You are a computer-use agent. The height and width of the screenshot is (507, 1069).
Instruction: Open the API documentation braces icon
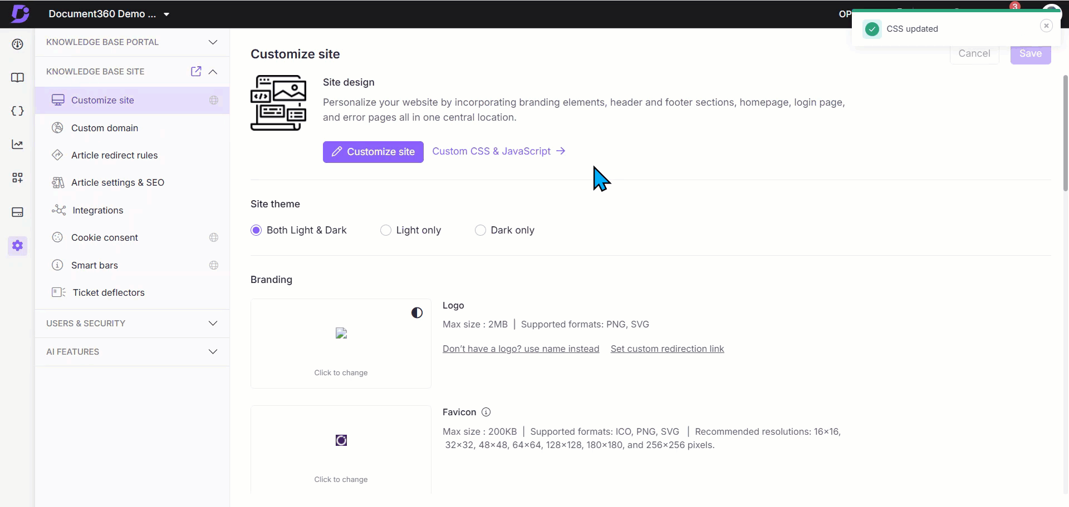(x=17, y=111)
